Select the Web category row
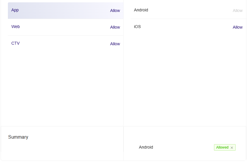 pyautogui.click(x=65, y=27)
